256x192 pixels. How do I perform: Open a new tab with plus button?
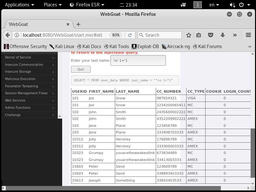pyautogui.click(x=78, y=24)
